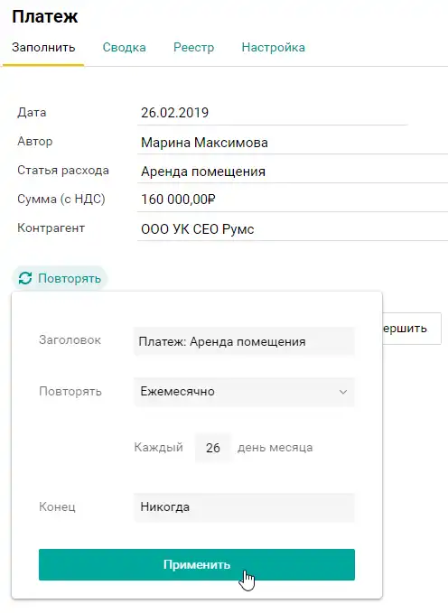Click the Конец label

pyautogui.click(x=57, y=506)
